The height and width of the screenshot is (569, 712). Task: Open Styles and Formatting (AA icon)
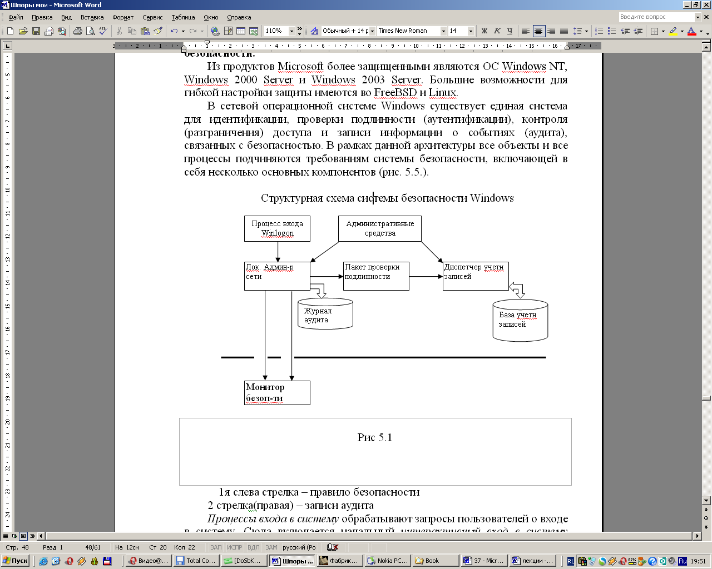click(314, 31)
